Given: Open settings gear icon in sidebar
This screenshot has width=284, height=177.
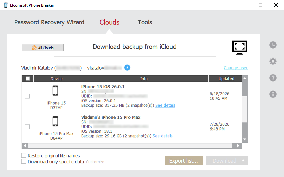Looking at the screenshot, I should point(273,61).
